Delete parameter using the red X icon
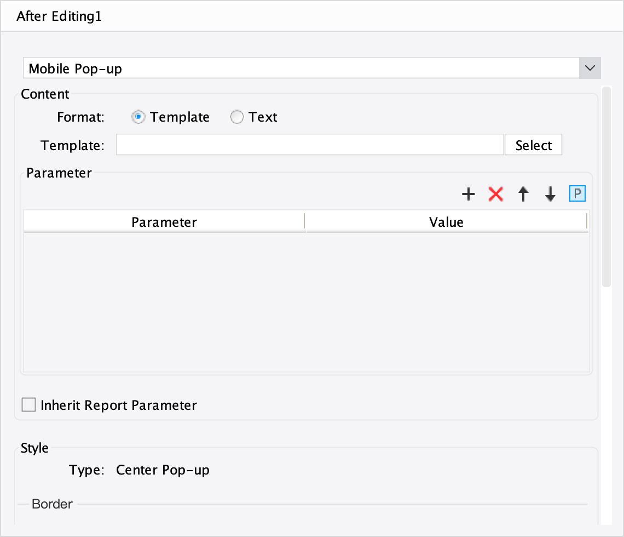The image size is (624, 537). tap(496, 194)
